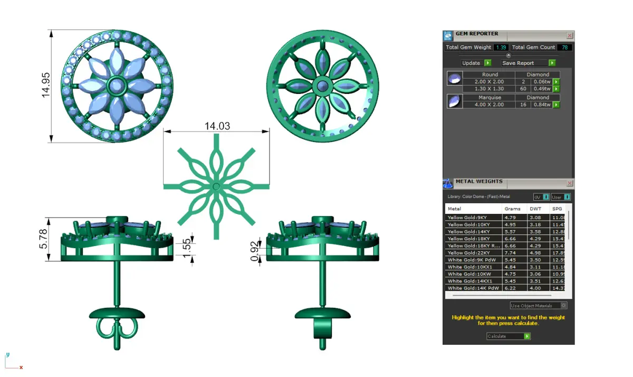Toggle the Use Object Materials option
The image size is (633, 377).
tap(539, 305)
